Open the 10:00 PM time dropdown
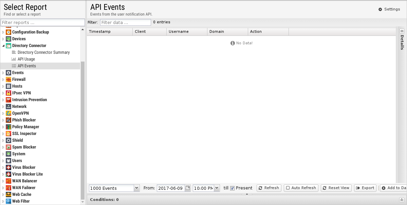 pyautogui.click(x=217, y=188)
